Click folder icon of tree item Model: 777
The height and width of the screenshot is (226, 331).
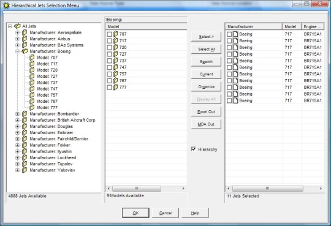click(32, 107)
